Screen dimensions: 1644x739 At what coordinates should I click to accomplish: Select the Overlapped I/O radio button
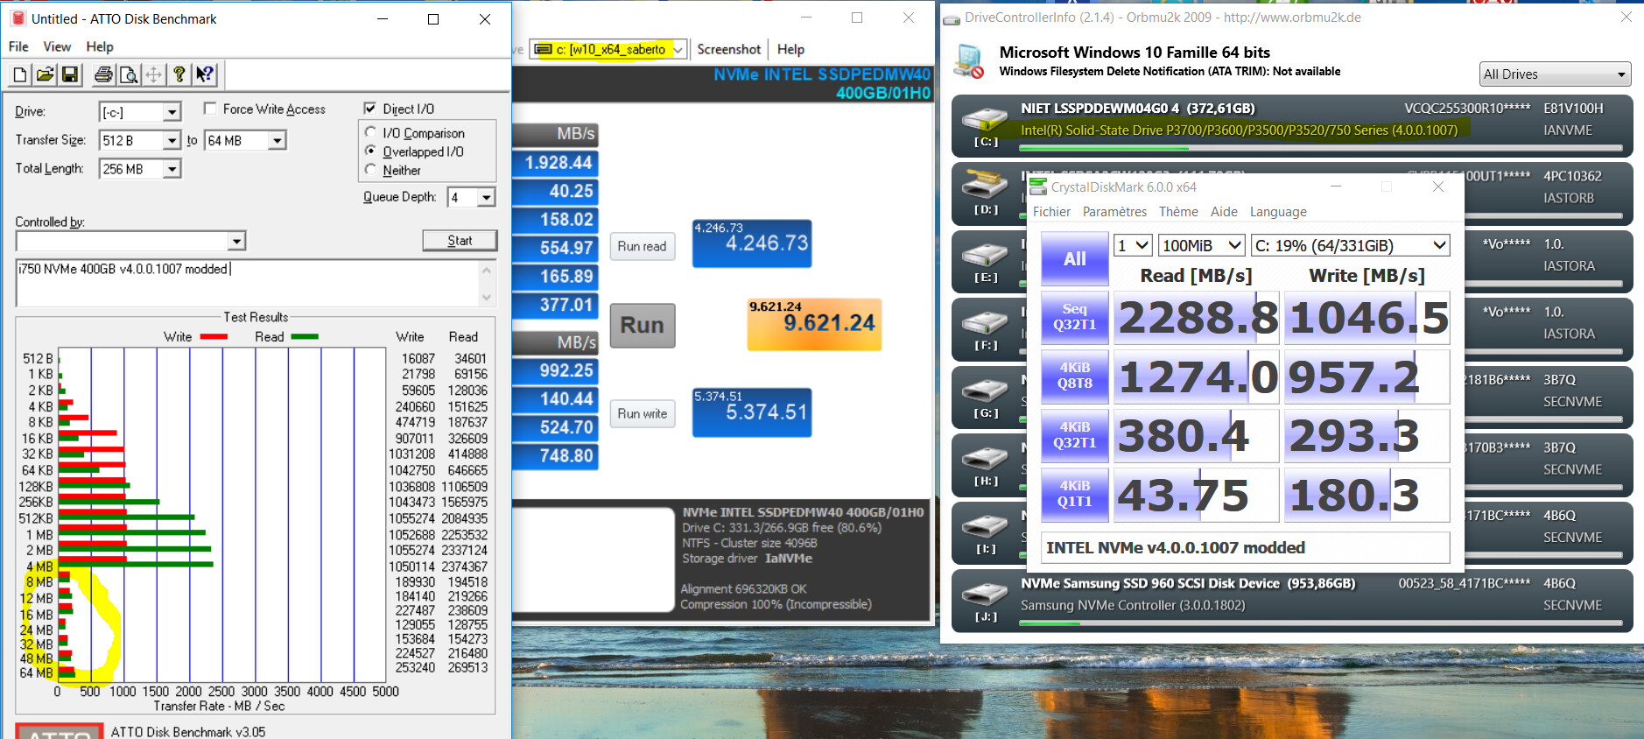tap(370, 151)
